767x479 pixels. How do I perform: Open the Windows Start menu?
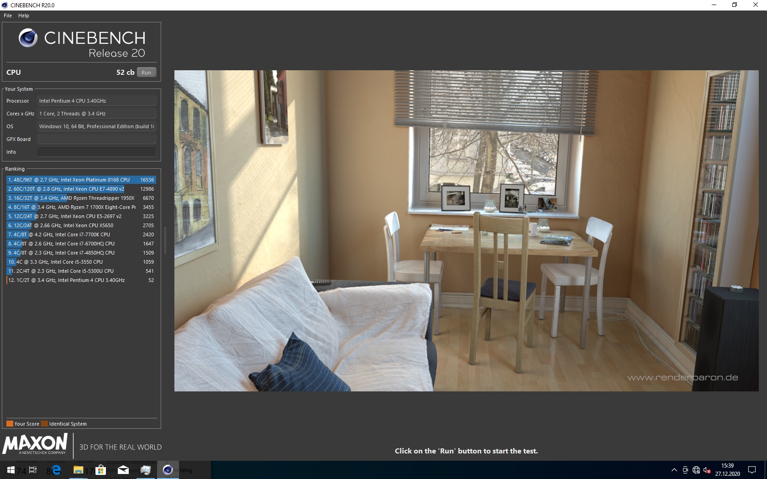click(11, 470)
